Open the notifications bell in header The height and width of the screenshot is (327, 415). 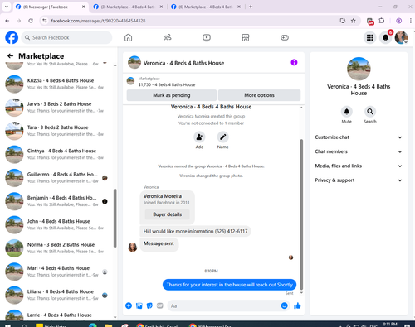pos(385,37)
